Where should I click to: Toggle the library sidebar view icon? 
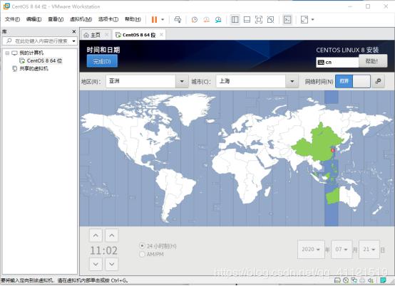tap(235, 20)
